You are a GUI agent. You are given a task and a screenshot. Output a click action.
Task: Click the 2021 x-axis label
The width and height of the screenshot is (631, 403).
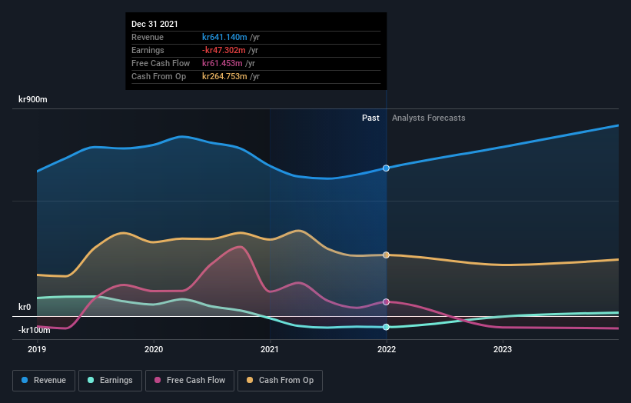[x=269, y=349]
